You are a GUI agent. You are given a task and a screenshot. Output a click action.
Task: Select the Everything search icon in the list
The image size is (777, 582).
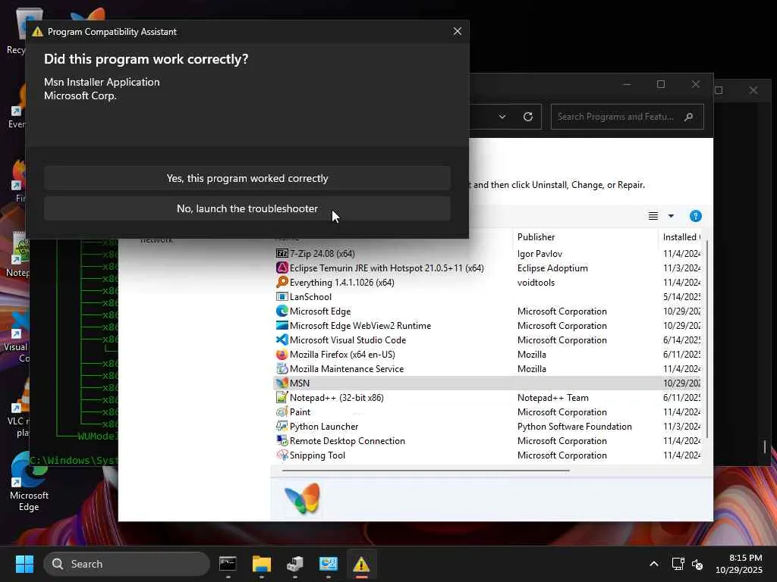[282, 282]
